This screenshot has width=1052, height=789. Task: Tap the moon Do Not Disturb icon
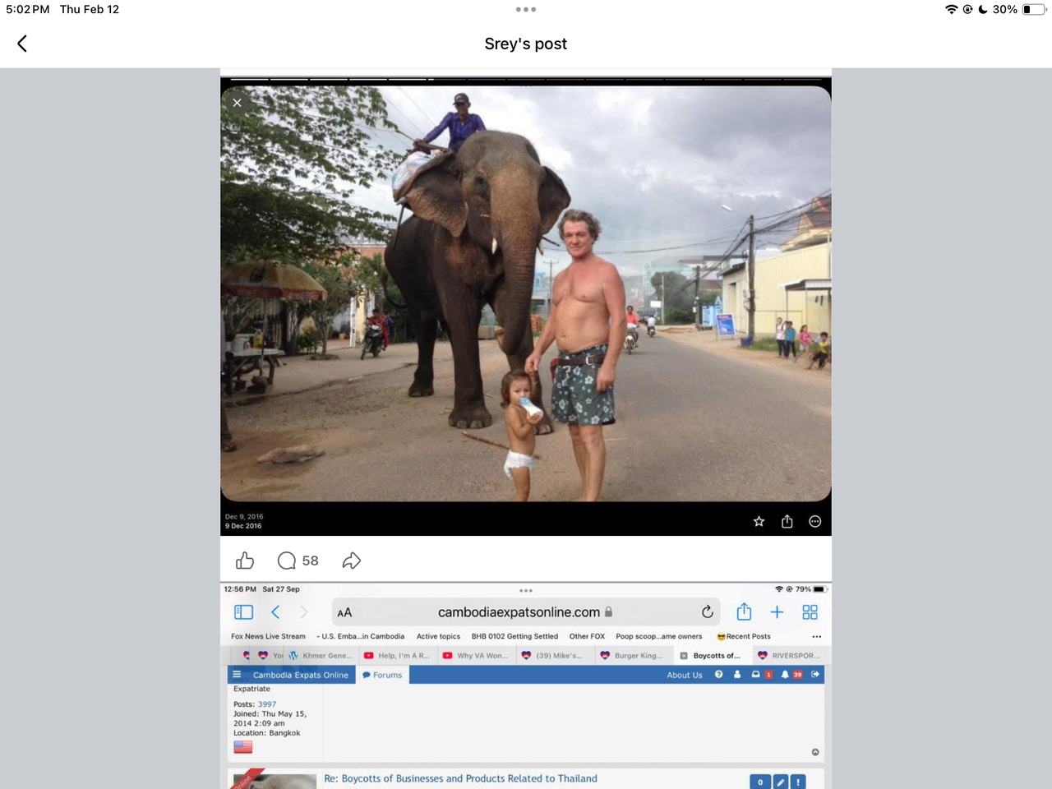click(x=983, y=9)
